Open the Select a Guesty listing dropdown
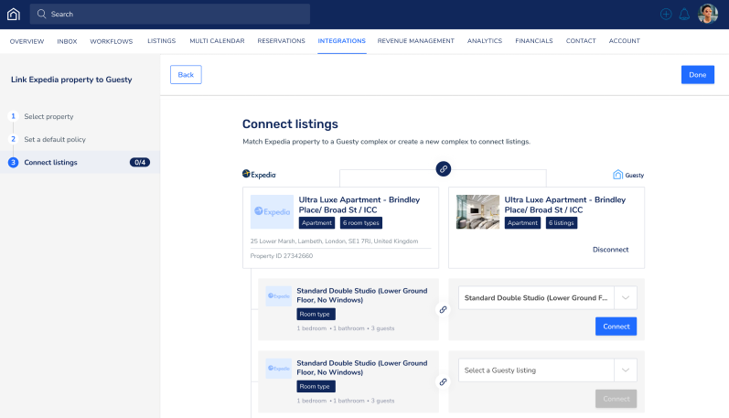 coord(626,370)
